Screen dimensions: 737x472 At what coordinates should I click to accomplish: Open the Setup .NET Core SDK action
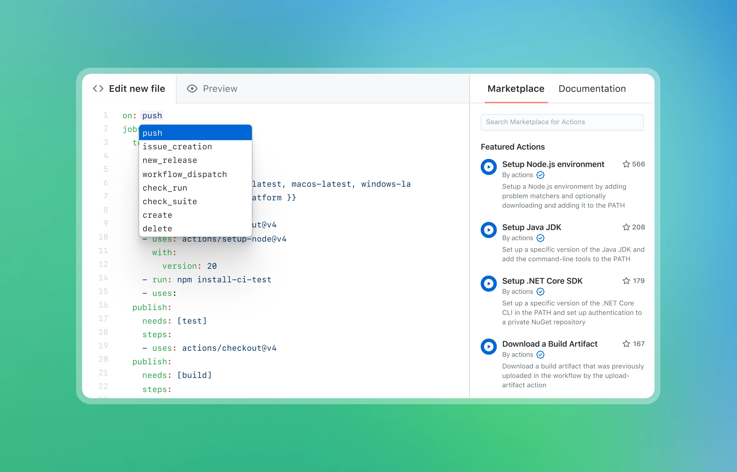pyautogui.click(x=542, y=281)
